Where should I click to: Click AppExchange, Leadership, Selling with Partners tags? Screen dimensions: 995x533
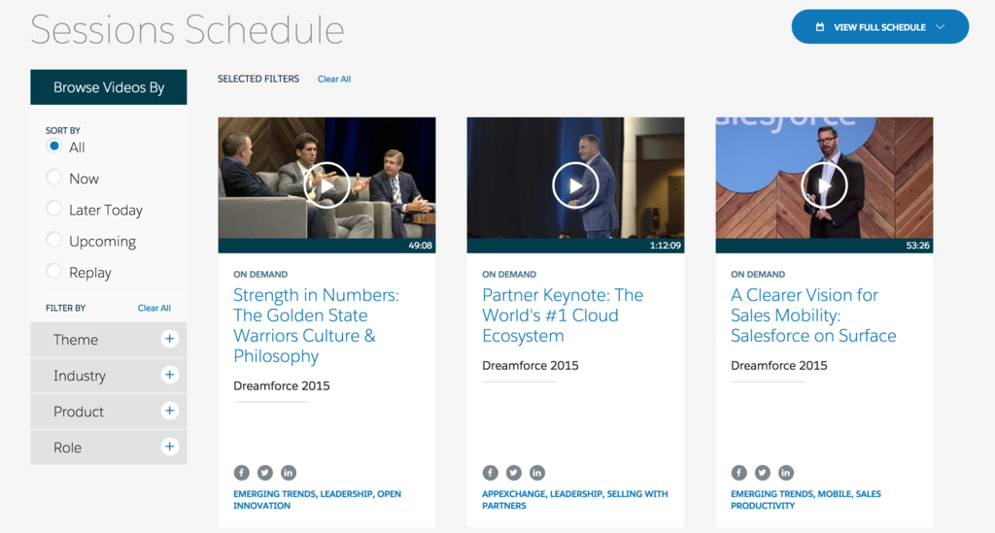point(575,499)
